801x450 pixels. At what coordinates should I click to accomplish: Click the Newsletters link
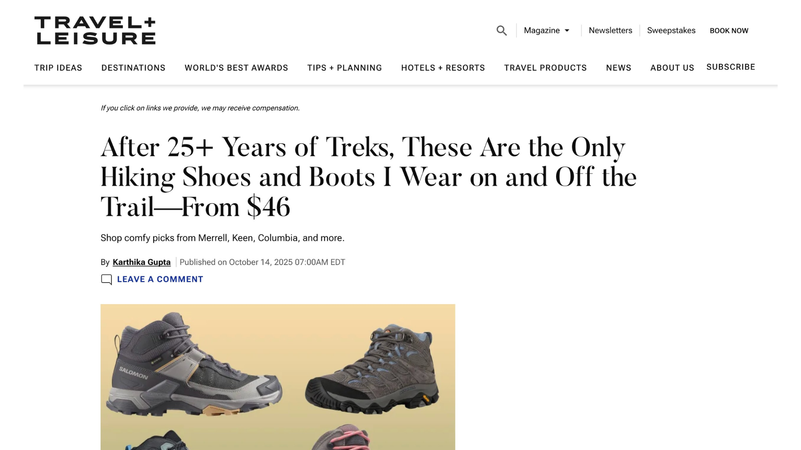610,30
